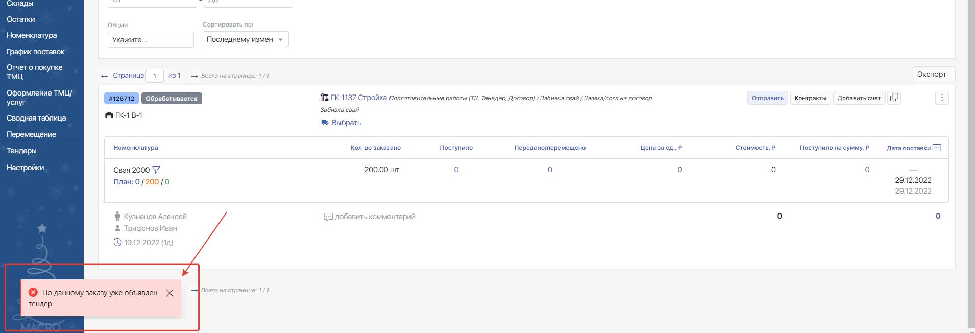Click the copy order icon

point(894,98)
